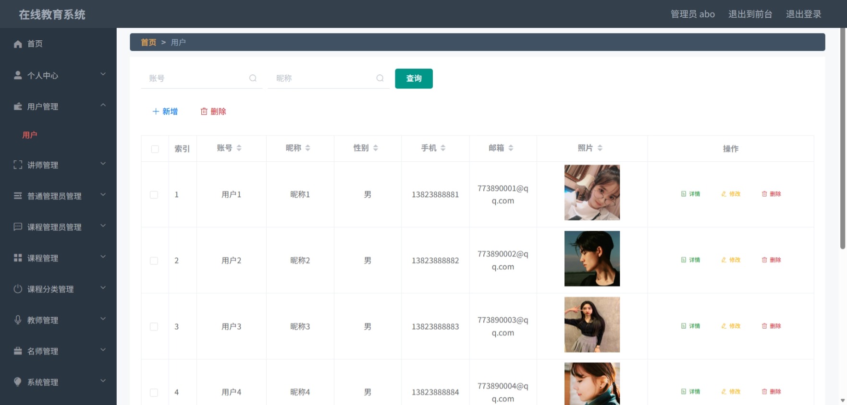Click 退出登录 in top bar
Screen dimensions: 847x405
pyautogui.click(x=803, y=14)
